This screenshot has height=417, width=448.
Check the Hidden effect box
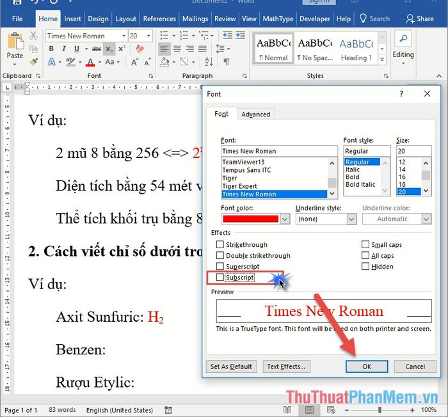[365, 266]
